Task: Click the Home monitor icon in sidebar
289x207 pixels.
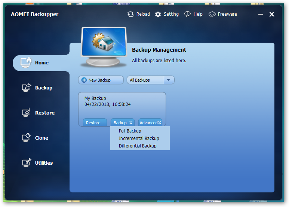Action: (26, 63)
